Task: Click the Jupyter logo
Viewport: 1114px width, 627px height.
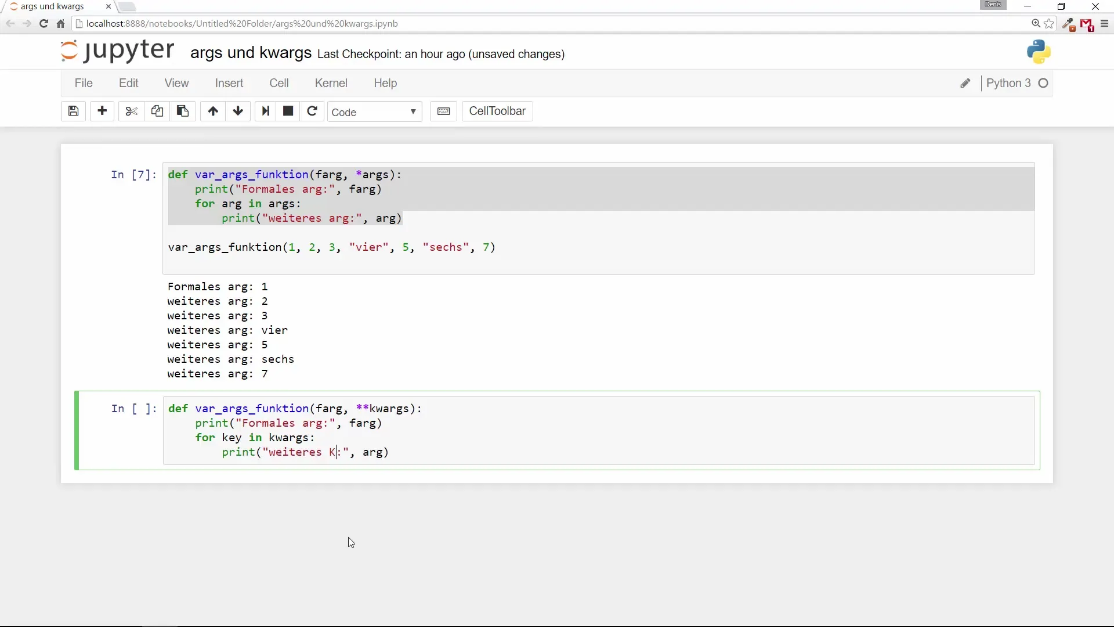Action: [117, 51]
